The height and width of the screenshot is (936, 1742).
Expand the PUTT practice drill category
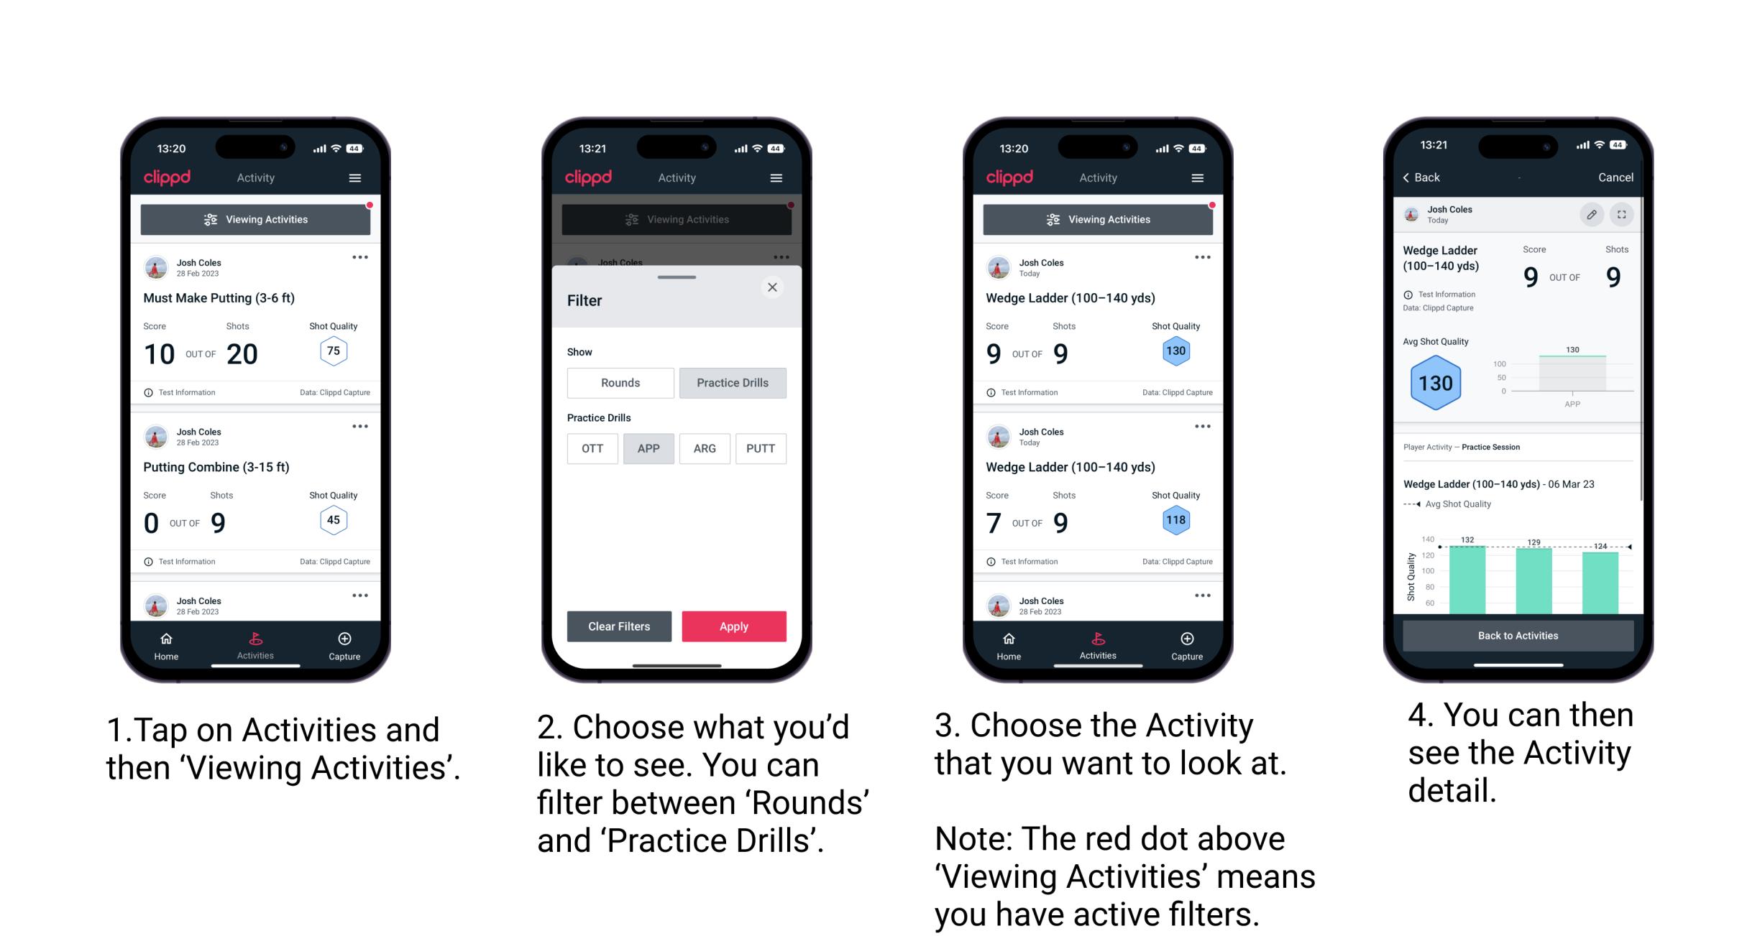click(761, 448)
